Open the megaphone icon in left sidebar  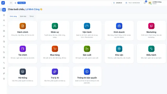[4, 36]
